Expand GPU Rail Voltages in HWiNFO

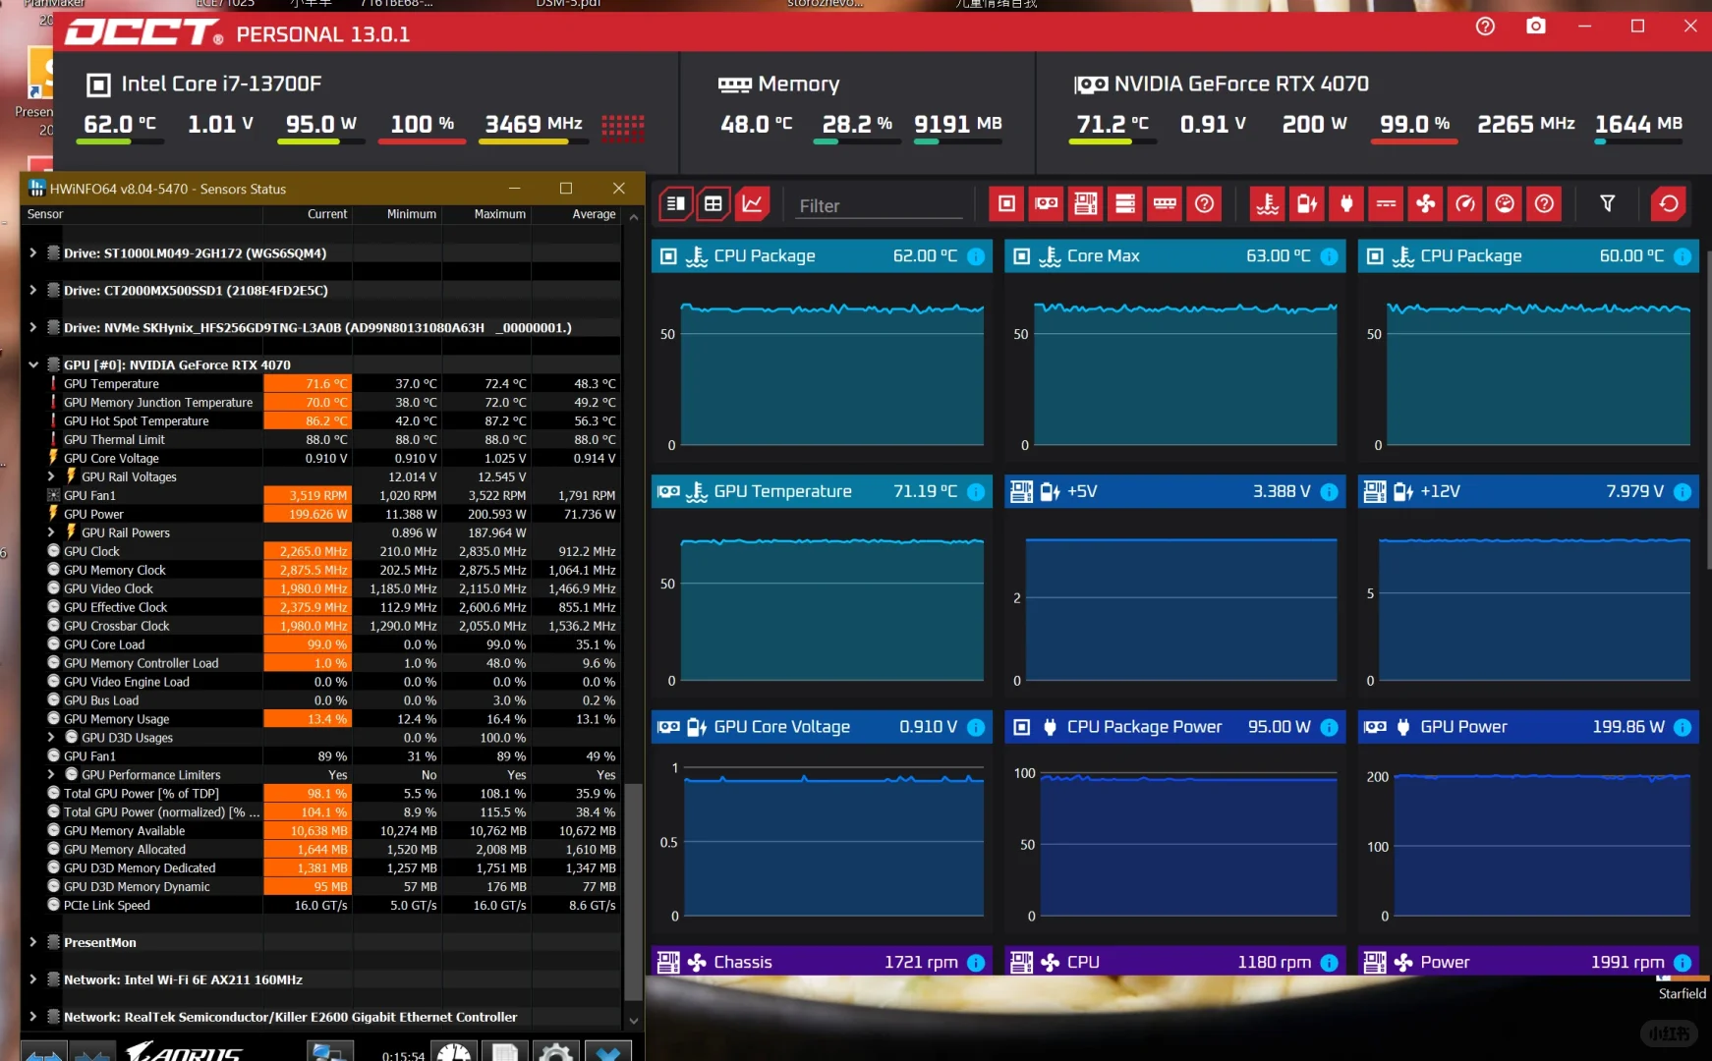click(52, 476)
